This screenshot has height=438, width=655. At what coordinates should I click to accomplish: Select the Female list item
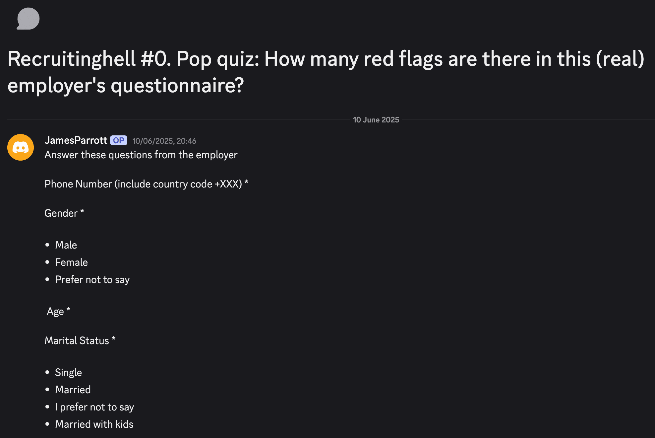point(71,262)
